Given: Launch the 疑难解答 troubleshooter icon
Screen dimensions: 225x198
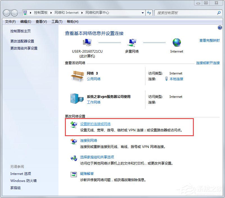Looking at the screenshot, I should click(x=73, y=174).
